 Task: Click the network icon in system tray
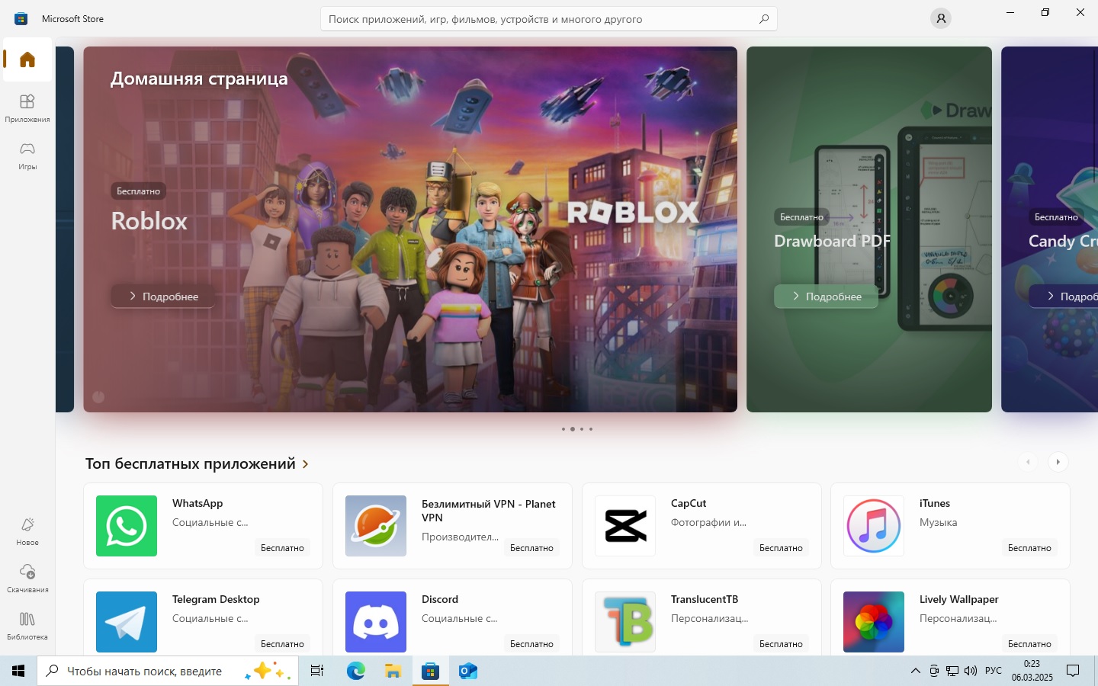(952, 671)
